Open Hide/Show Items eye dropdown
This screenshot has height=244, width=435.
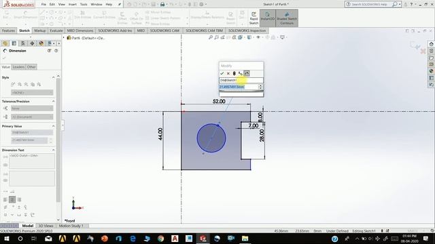coord(258,37)
